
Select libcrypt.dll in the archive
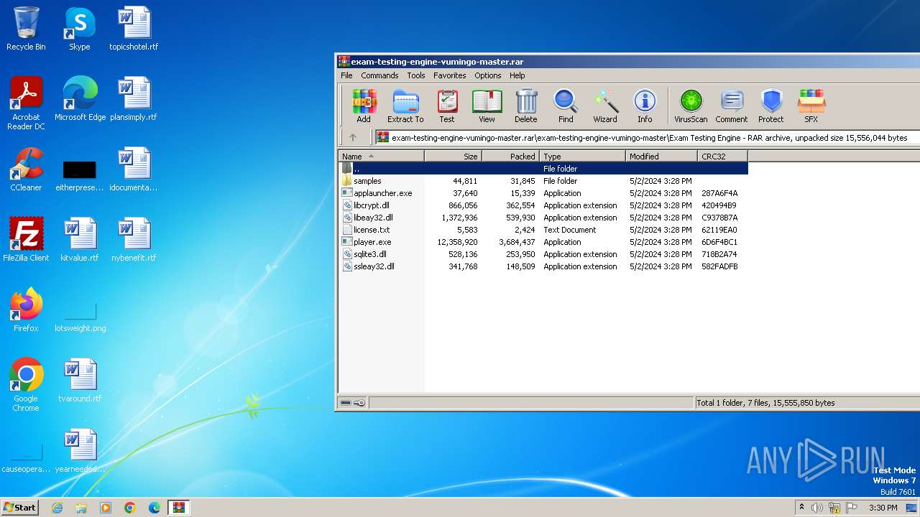pos(543,205)
